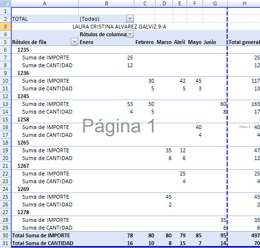Select Abril IMPORTE value 25 for 1267
260x248 pixels.
(183, 174)
